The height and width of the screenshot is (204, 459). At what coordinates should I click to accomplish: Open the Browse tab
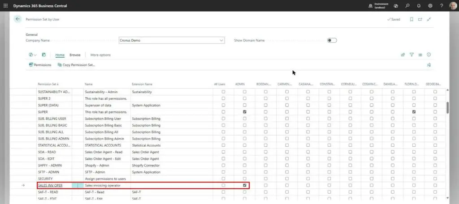coord(75,55)
